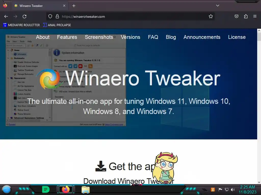Go to the Announcements page link
Image resolution: width=261 pixels, height=195 pixels.
pos(202,37)
